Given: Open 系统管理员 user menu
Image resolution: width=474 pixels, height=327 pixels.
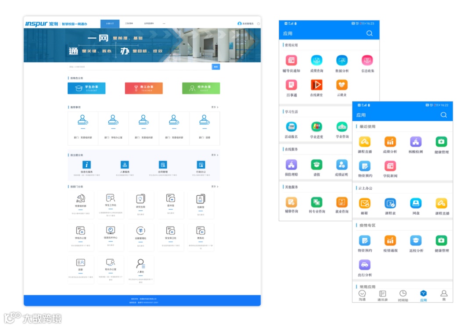Looking at the screenshot, I should [x=246, y=24].
